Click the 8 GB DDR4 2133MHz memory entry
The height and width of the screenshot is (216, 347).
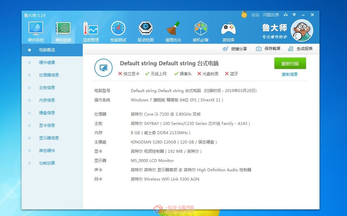pyautogui.click(x=161, y=133)
